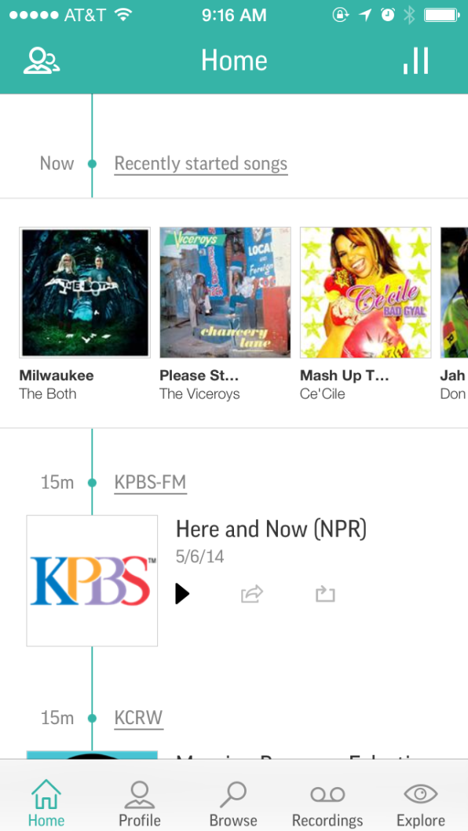Select the Explore eye tab

[x=421, y=803]
